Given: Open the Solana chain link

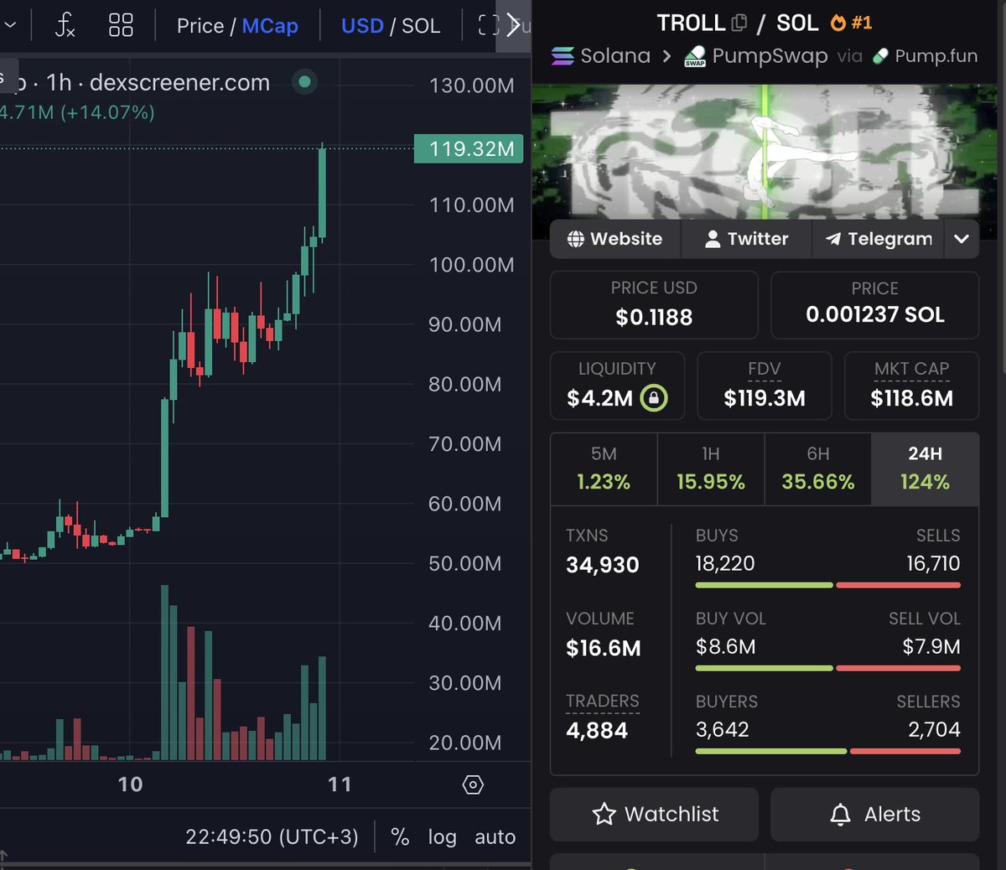Looking at the screenshot, I should (601, 56).
